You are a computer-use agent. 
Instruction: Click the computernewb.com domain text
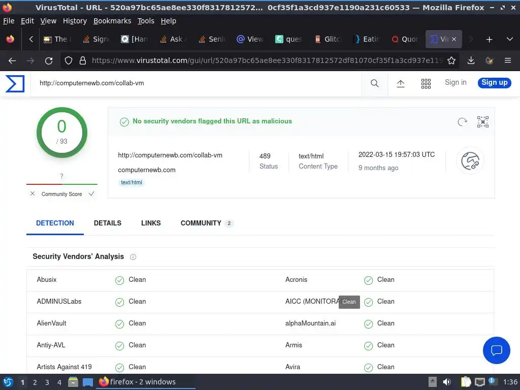(x=147, y=170)
